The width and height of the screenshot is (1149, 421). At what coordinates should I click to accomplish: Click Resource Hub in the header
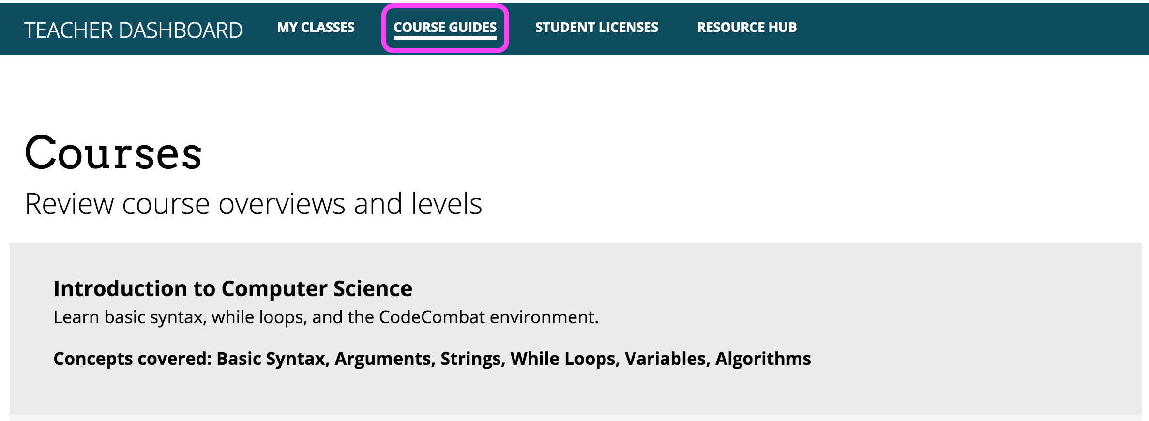(x=746, y=28)
